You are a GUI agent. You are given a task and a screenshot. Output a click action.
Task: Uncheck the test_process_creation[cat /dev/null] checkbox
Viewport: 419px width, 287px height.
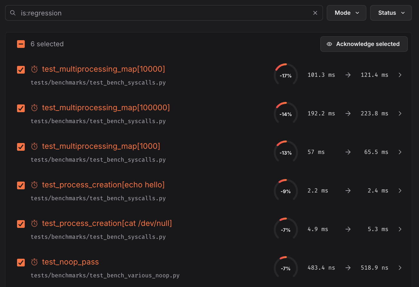pyautogui.click(x=21, y=224)
